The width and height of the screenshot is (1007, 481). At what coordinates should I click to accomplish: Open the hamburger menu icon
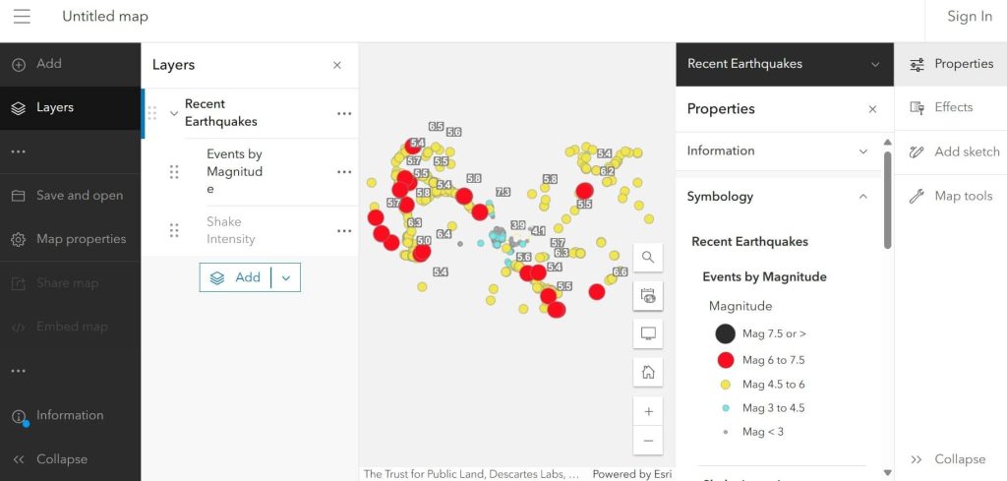pos(22,17)
